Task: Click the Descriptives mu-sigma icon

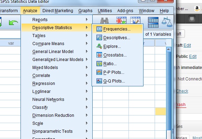Action: tap(99, 37)
